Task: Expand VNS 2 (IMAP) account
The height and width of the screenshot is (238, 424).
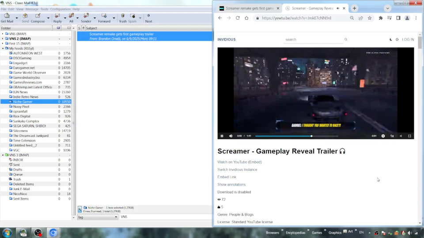Action: click(3, 39)
